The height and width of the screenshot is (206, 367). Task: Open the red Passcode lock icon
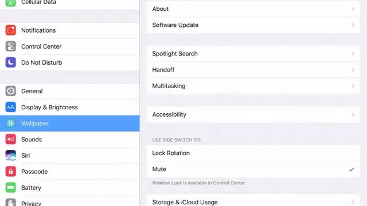tap(10, 172)
